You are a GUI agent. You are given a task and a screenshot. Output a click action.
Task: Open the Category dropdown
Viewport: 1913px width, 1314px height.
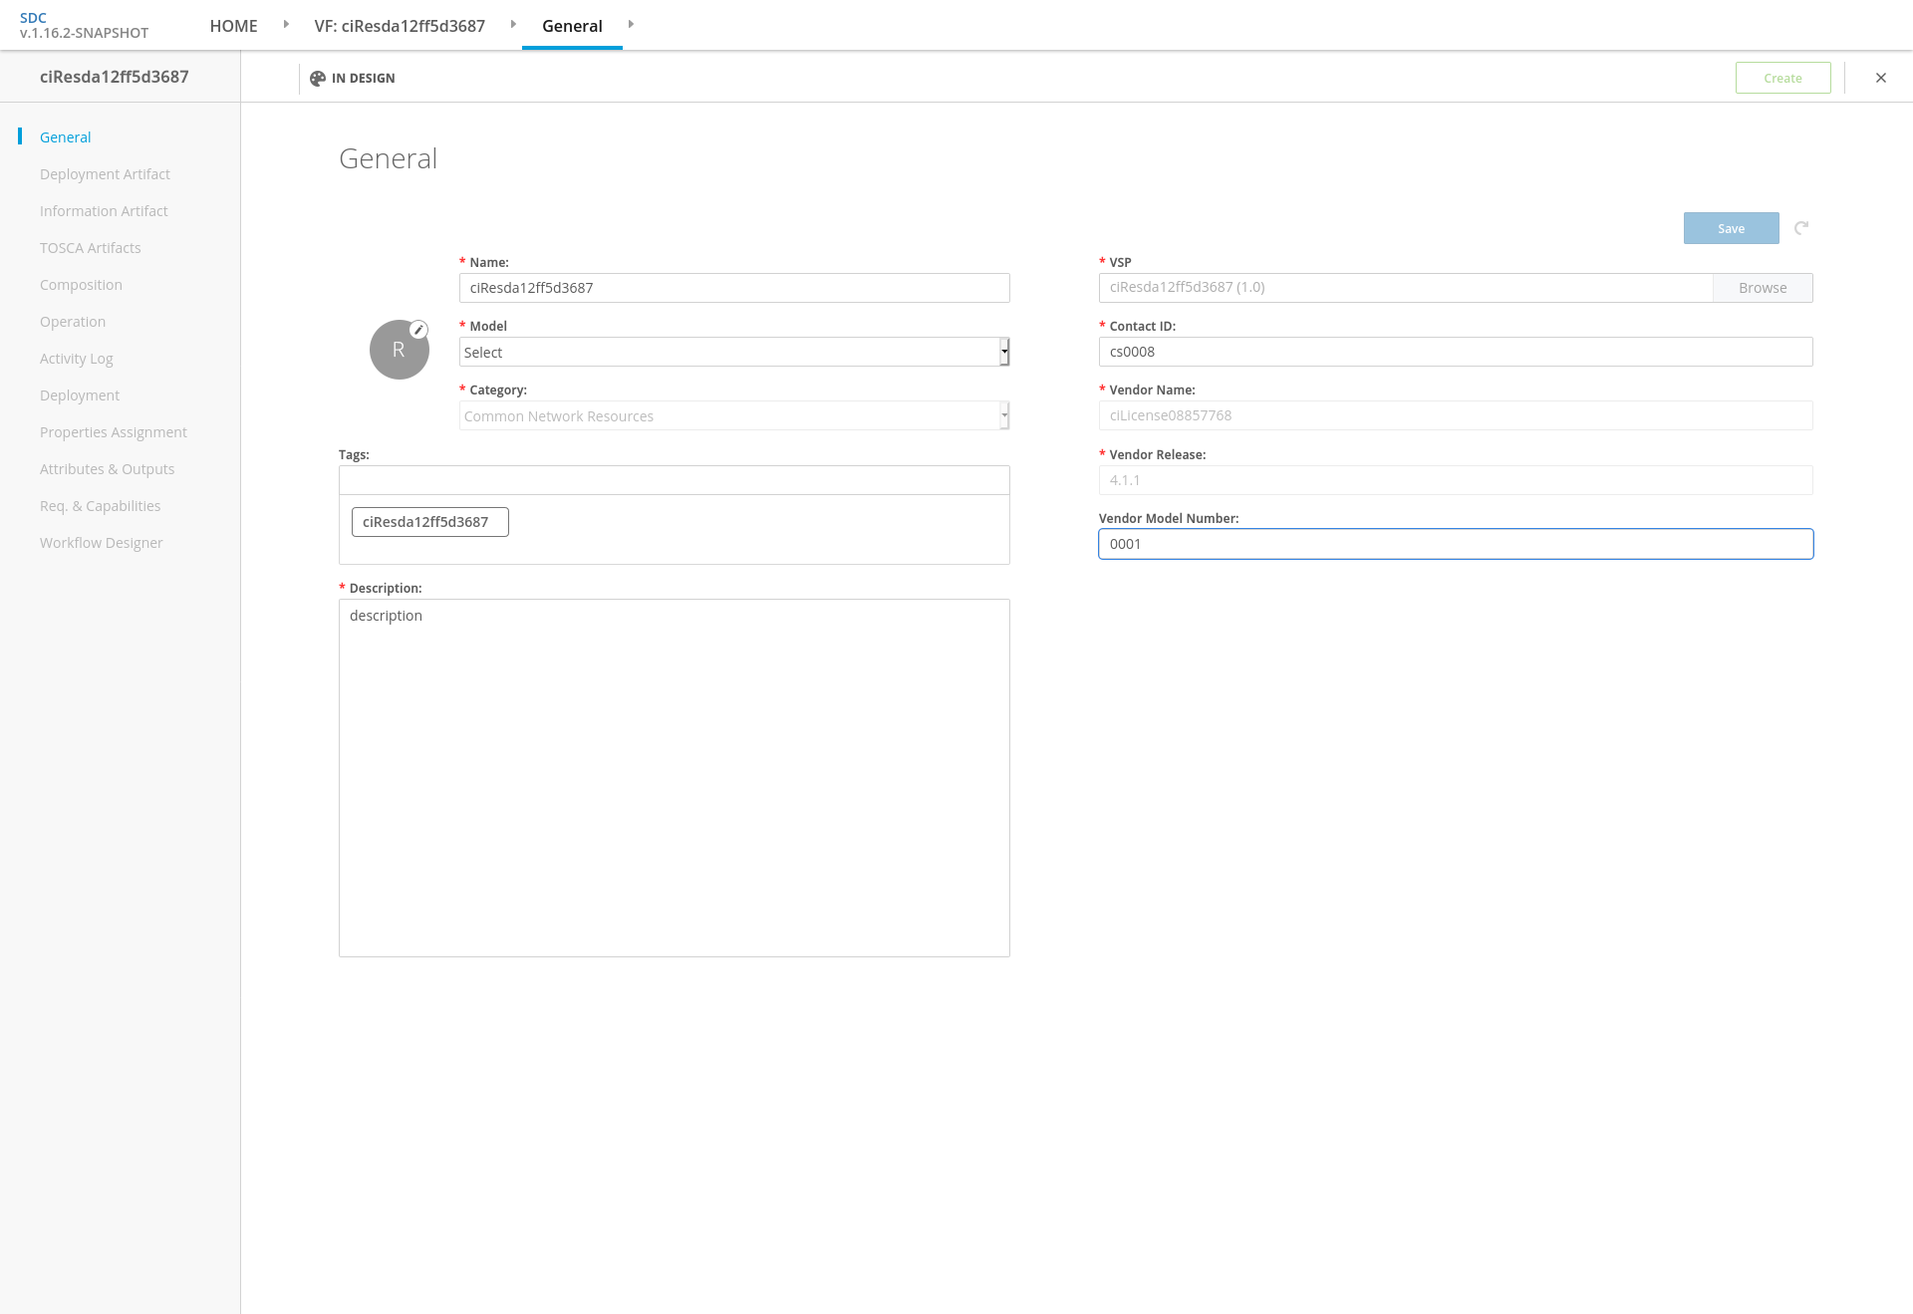(x=733, y=415)
